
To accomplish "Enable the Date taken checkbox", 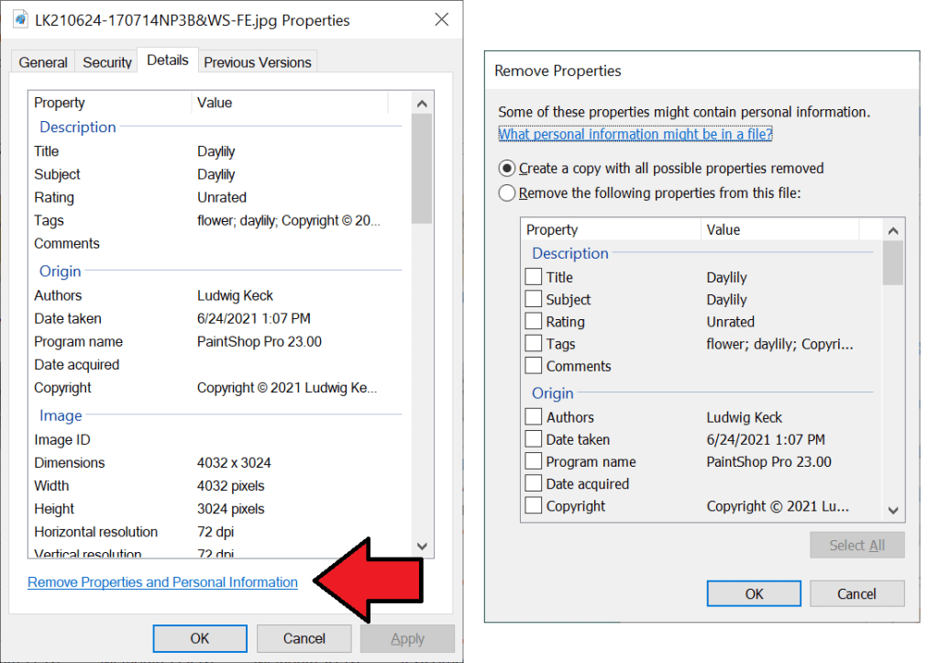I will [534, 439].
